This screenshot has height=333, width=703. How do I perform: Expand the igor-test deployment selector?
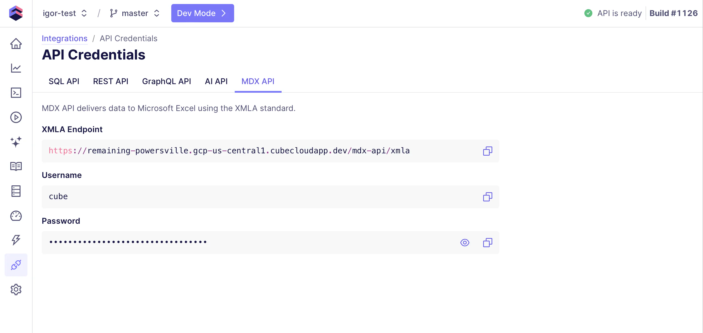pos(65,13)
